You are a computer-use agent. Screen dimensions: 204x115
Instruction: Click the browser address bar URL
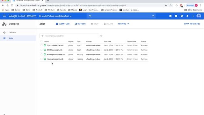(x=73, y=5)
